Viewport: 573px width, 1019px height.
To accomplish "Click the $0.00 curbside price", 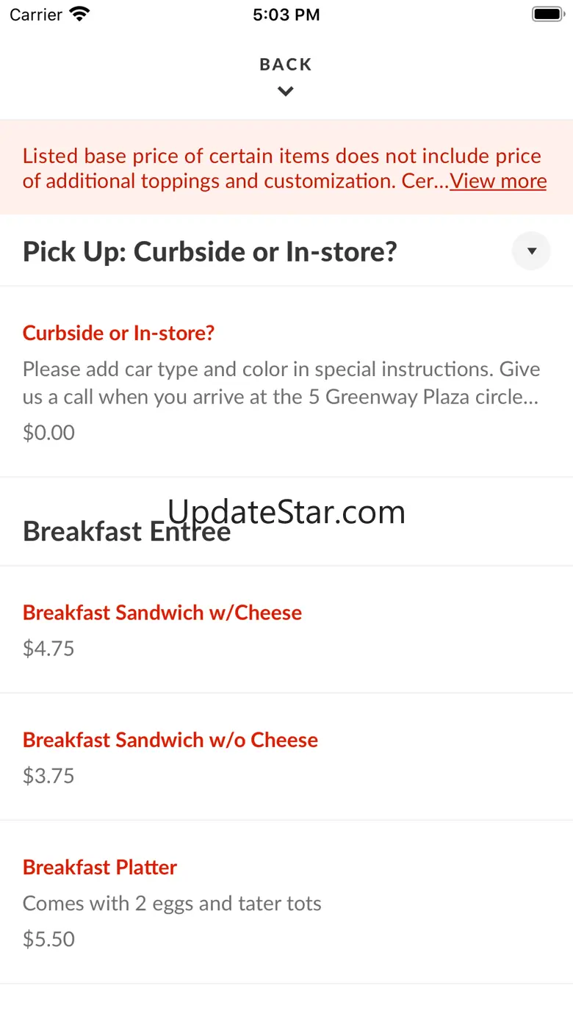I will [48, 432].
